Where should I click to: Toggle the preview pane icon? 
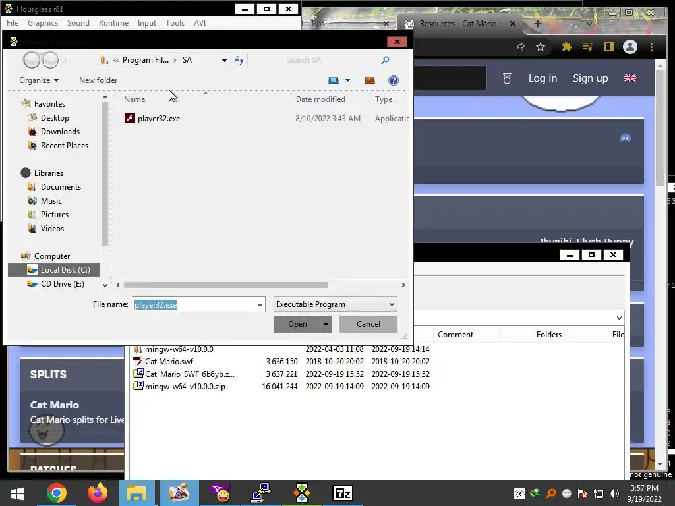coord(370,80)
